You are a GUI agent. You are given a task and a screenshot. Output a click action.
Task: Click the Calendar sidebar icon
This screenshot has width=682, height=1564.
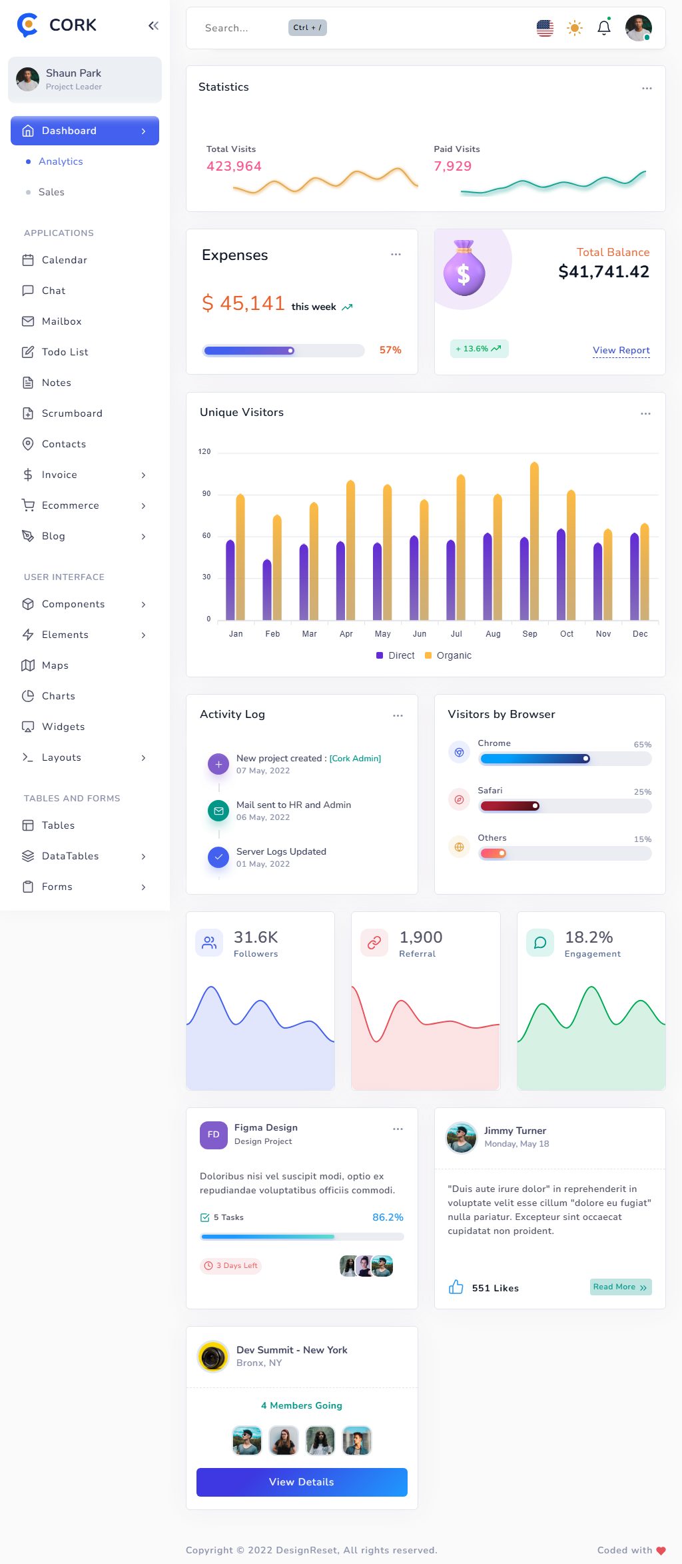28,260
